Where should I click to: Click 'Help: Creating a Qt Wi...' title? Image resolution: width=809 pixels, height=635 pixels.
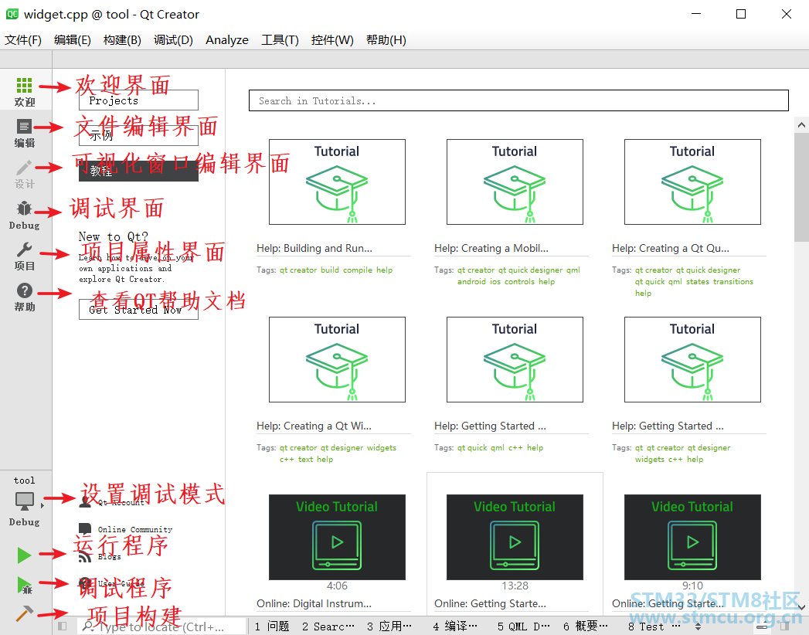click(x=314, y=426)
